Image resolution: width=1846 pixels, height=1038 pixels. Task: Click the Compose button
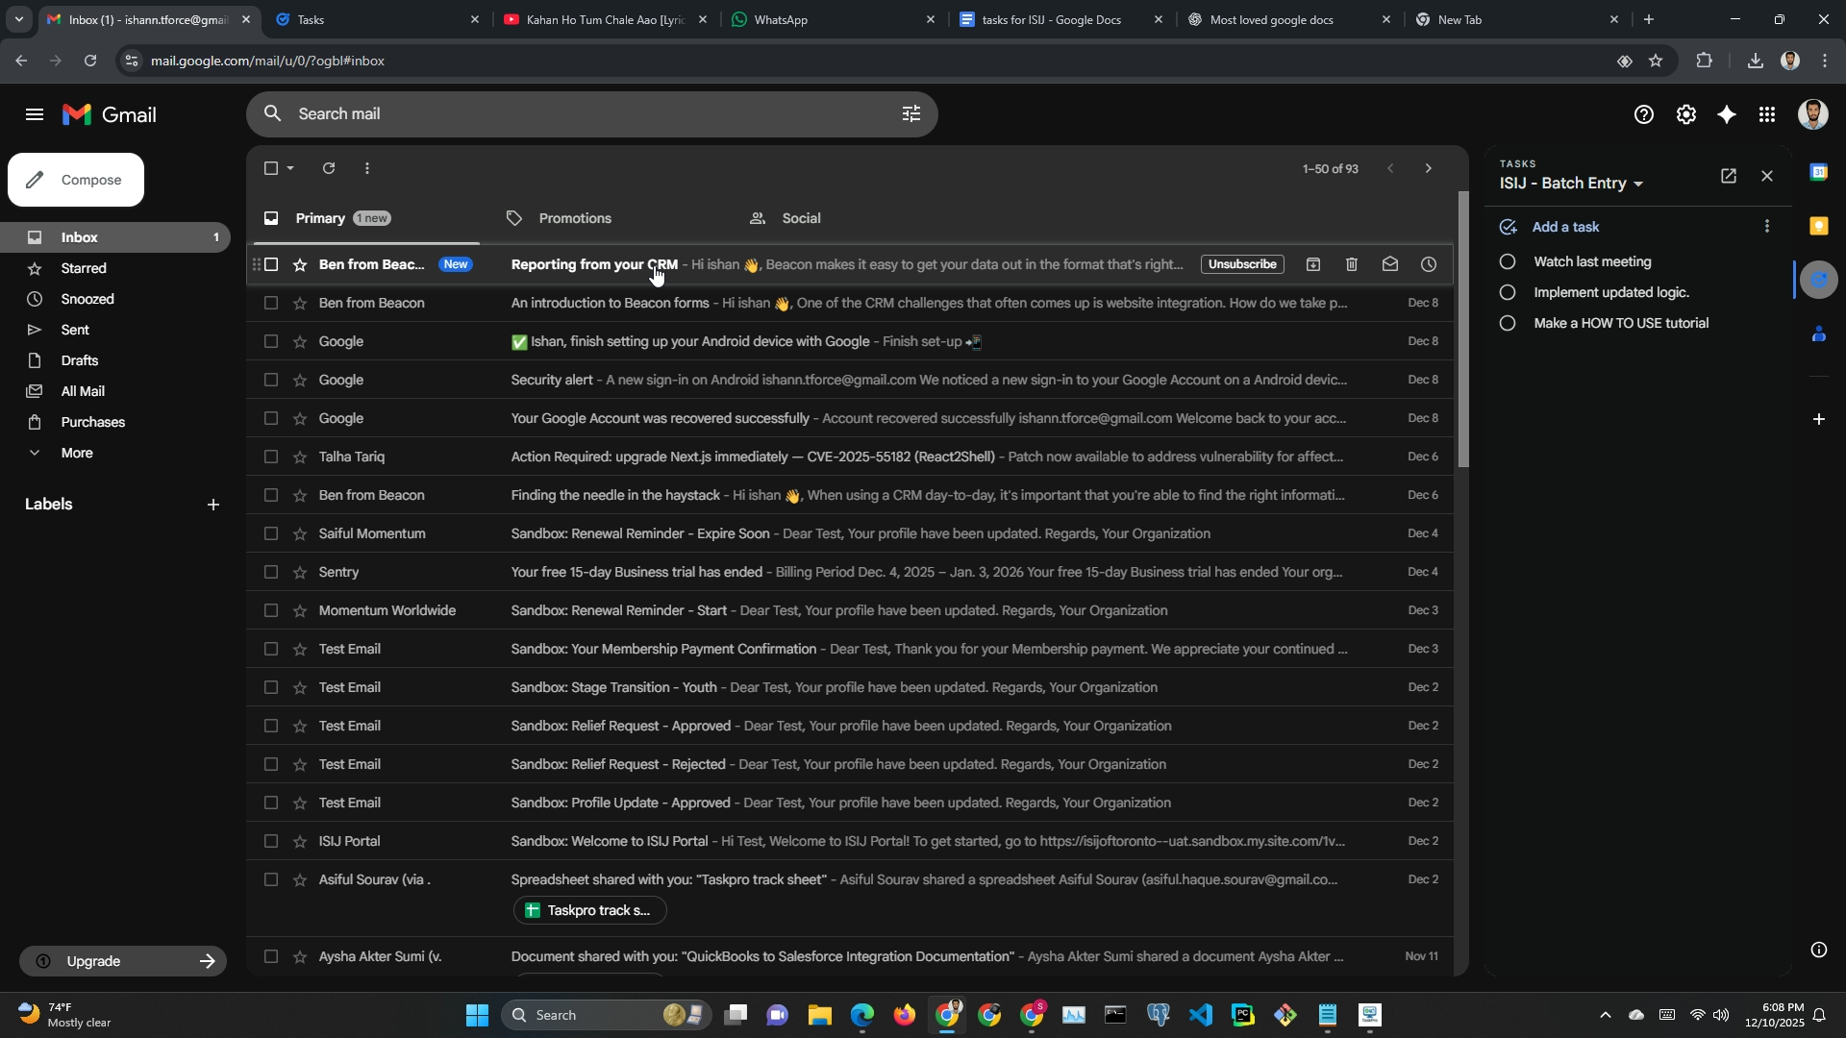coord(76,180)
